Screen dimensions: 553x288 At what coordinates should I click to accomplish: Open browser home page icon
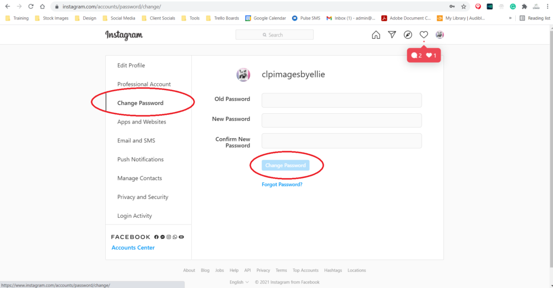point(42,6)
